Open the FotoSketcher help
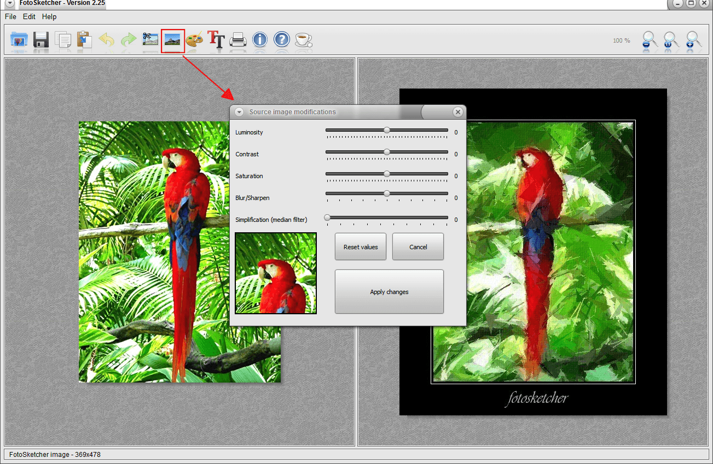The image size is (713, 464). pos(281,40)
